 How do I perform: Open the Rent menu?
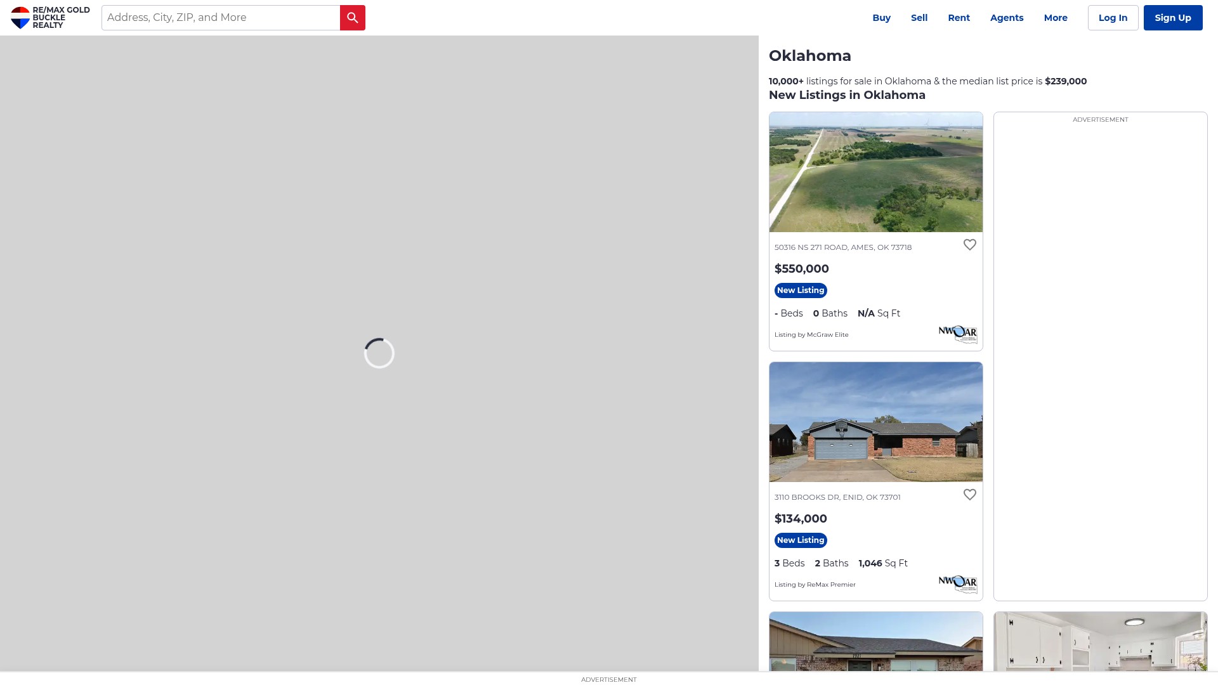tap(959, 18)
